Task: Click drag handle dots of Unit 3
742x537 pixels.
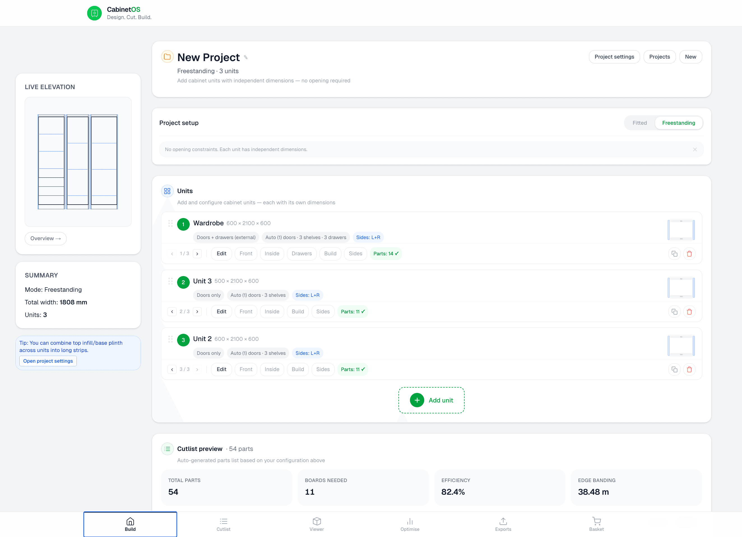Action: pos(170,281)
